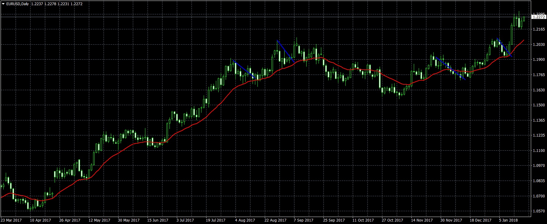Viewport: 547px width, 224px height.
Task: Click the small triangle before EURUSD,Daily
Action: 3,4
